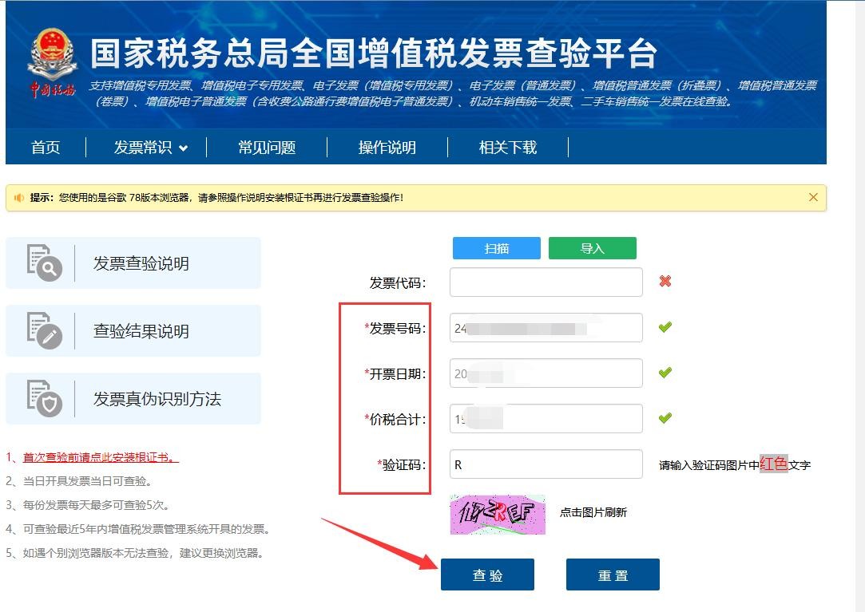
Task: Click the 重置 reset button
Action: click(x=613, y=575)
